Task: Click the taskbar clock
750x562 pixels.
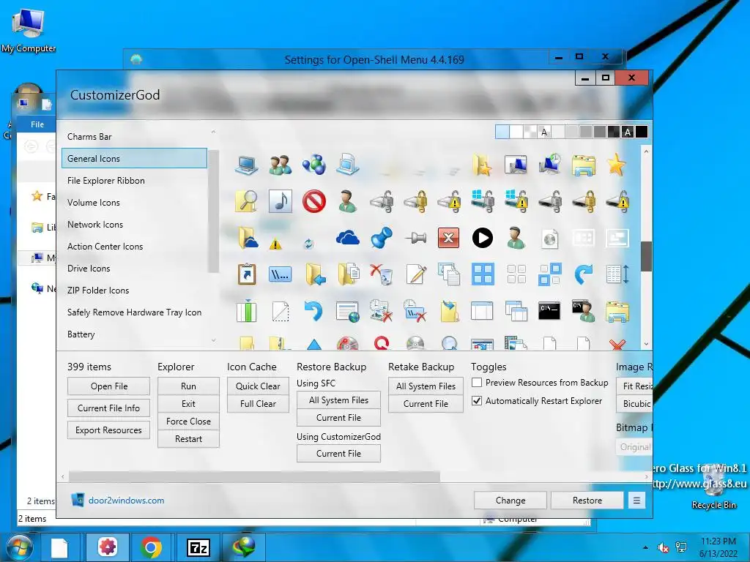Action: pos(719,547)
